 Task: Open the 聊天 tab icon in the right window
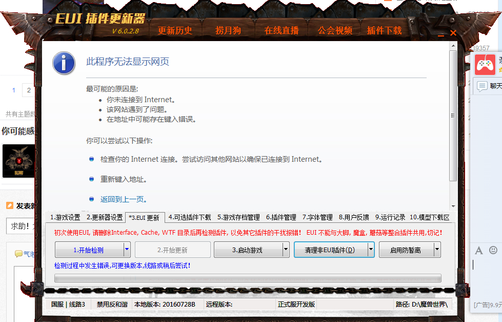pos(482,86)
